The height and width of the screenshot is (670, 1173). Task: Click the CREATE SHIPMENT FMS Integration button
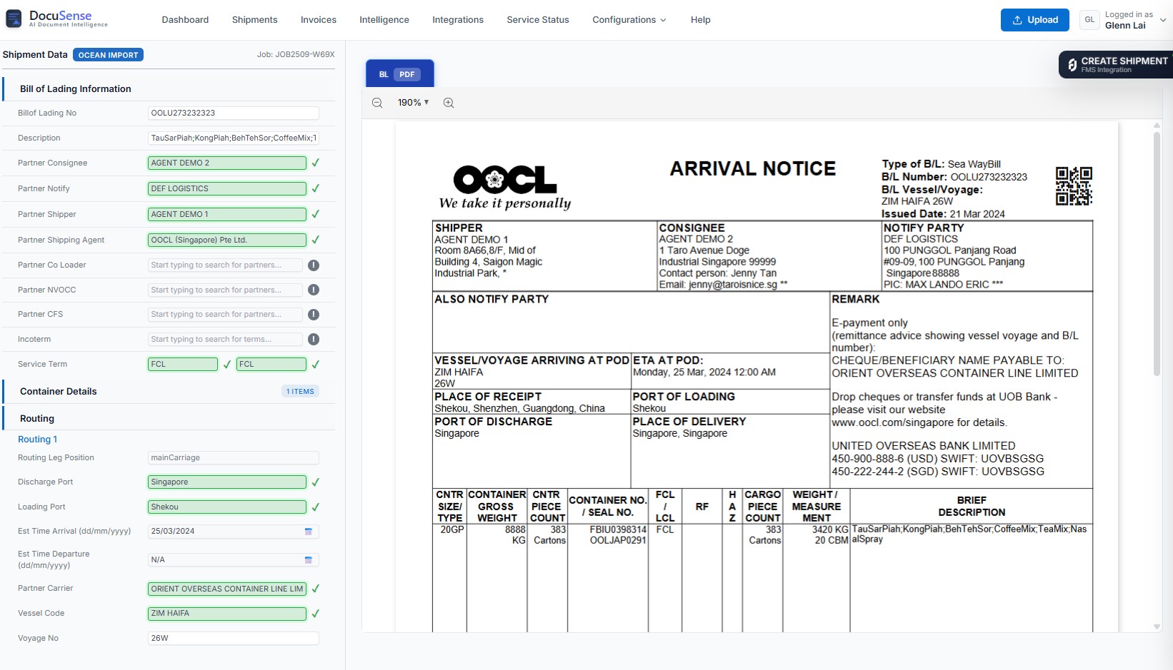click(x=1117, y=65)
